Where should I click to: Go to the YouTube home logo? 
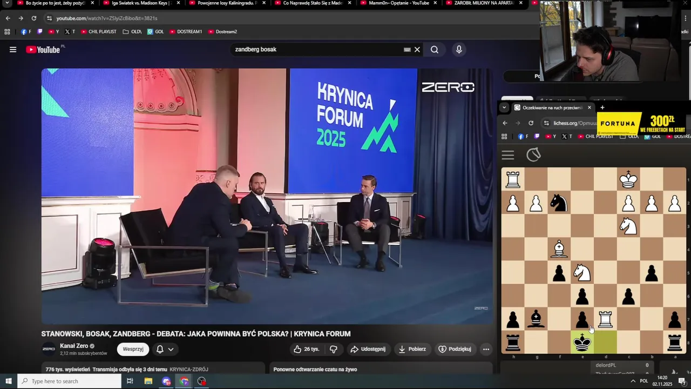(x=43, y=50)
